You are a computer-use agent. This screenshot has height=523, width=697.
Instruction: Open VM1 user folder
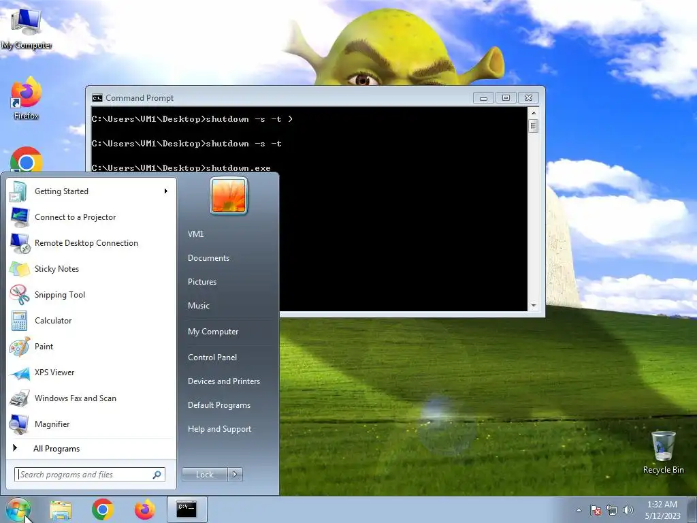tap(195, 234)
